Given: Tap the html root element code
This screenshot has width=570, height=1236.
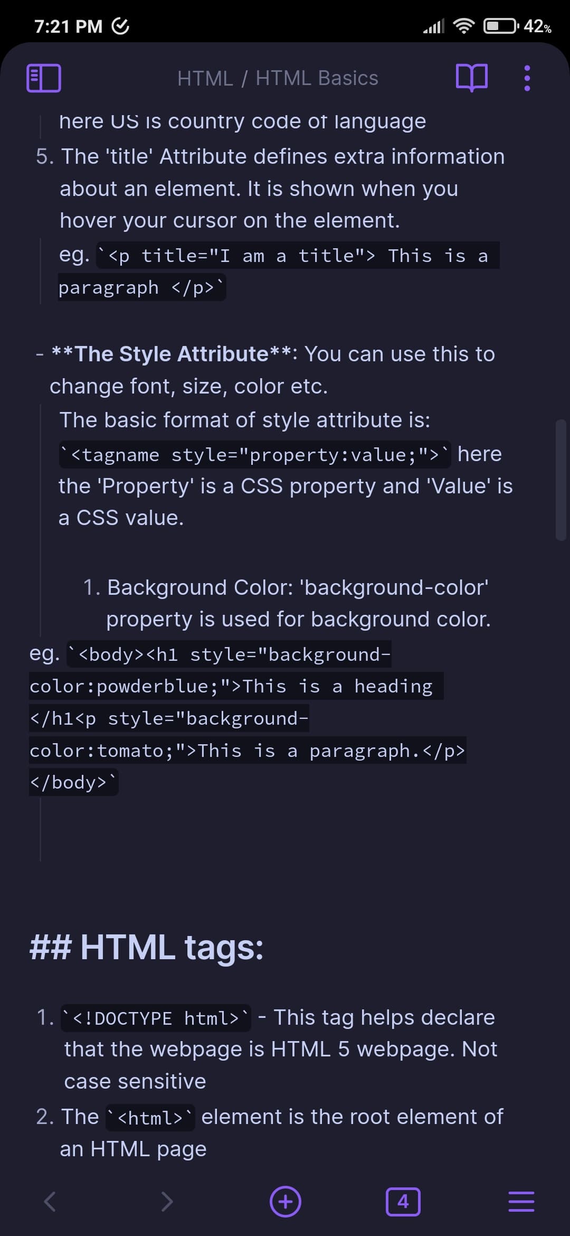Looking at the screenshot, I should tap(150, 1118).
